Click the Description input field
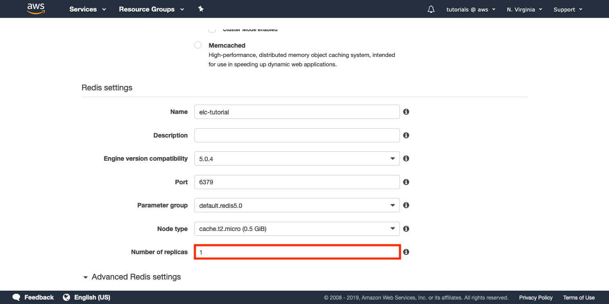 click(x=297, y=135)
